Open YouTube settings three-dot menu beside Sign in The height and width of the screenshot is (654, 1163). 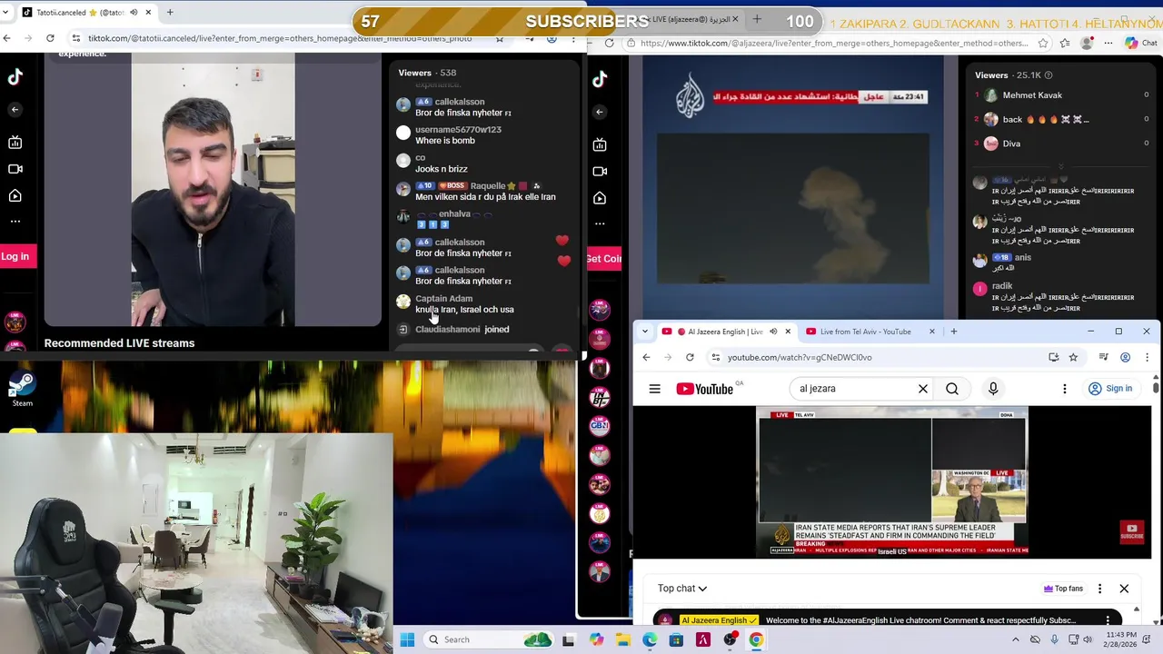(x=1064, y=389)
